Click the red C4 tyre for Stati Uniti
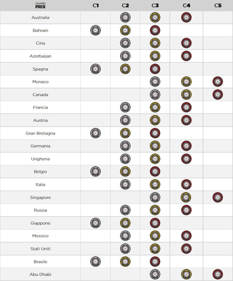Viewport: 233px width, 281px height. pyautogui.click(x=186, y=249)
